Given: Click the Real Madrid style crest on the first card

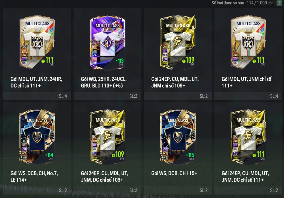Looking at the screenshot, I should pyautogui.click(x=37, y=43).
